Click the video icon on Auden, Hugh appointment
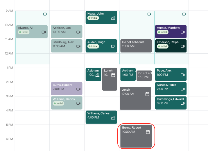 click(113, 46)
